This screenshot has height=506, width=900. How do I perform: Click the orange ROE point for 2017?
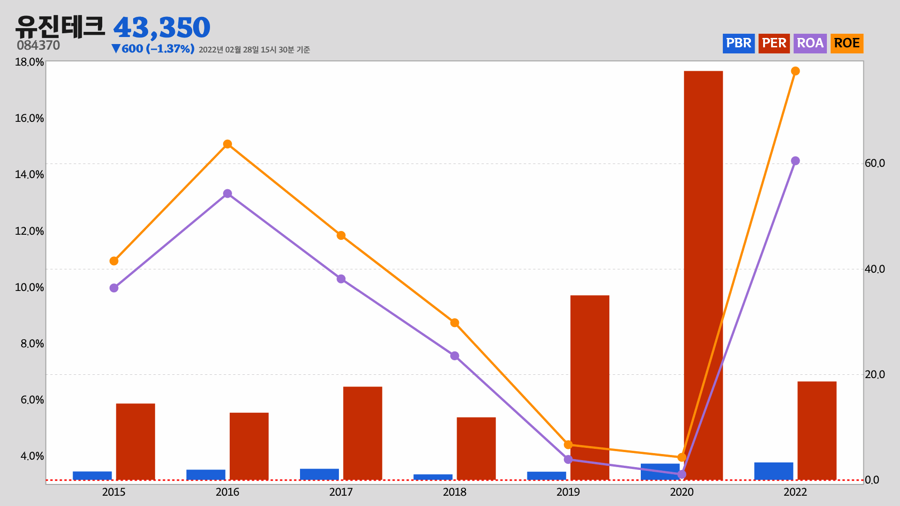click(341, 236)
